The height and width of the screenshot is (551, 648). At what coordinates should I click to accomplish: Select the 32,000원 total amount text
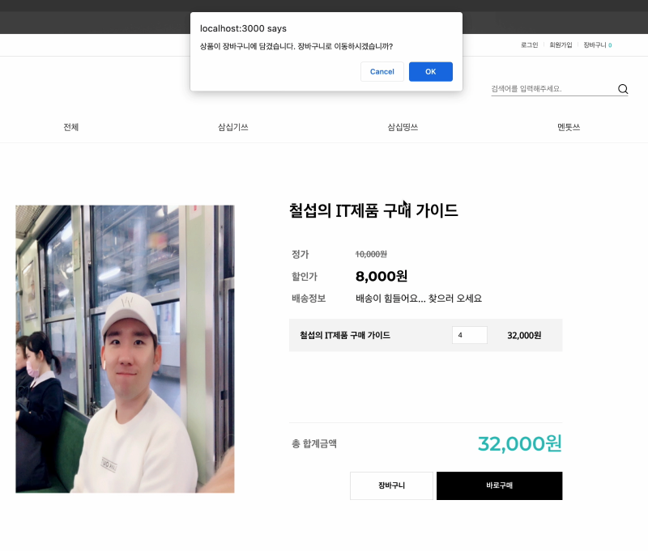(519, 443)
